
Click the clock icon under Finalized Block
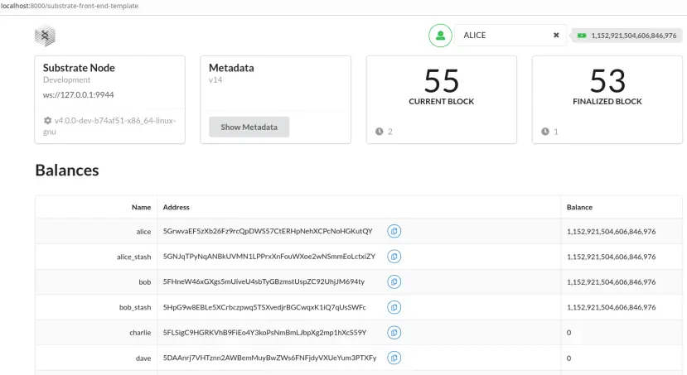point(545,132)
